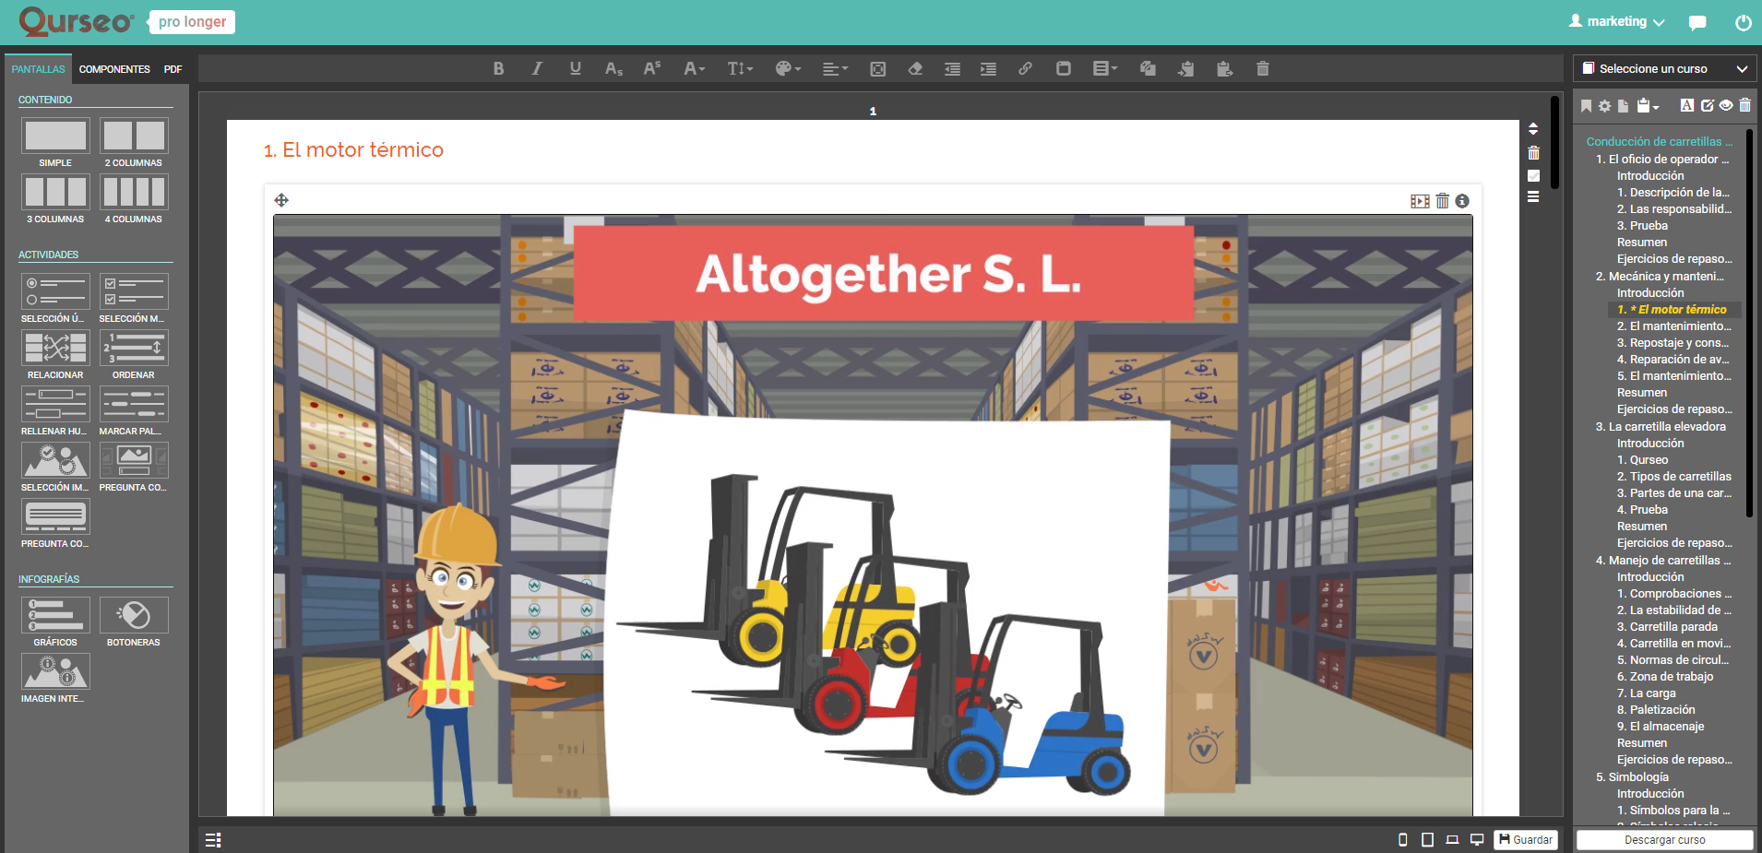Open the chat messages icon
1762x853 pixels.
pyautogui.click(x=1697, y=23)
